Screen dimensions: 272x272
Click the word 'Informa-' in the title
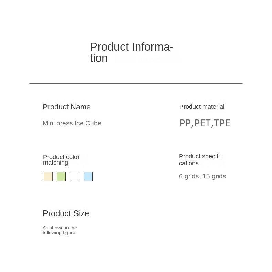click(x=153, y=47)
